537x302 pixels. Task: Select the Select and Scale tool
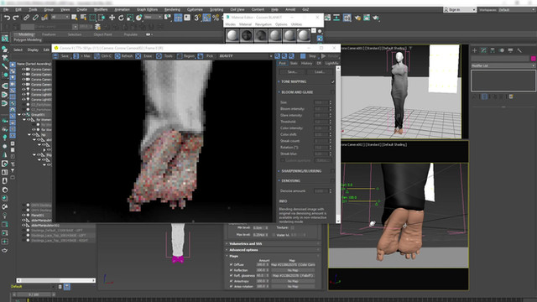pyautogui.click(x=130, y=18)
